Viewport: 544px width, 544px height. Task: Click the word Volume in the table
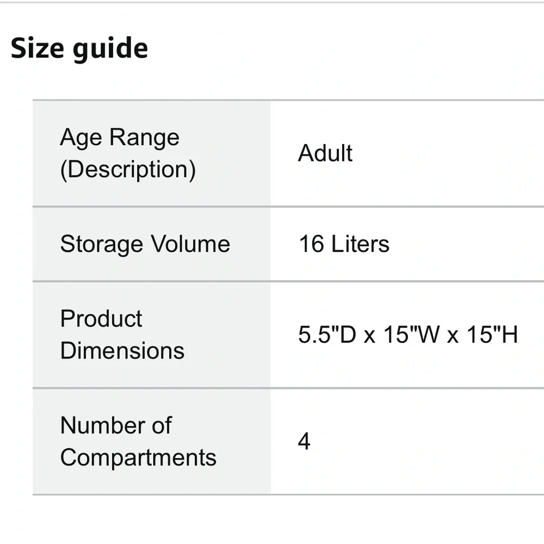[190, 244]
